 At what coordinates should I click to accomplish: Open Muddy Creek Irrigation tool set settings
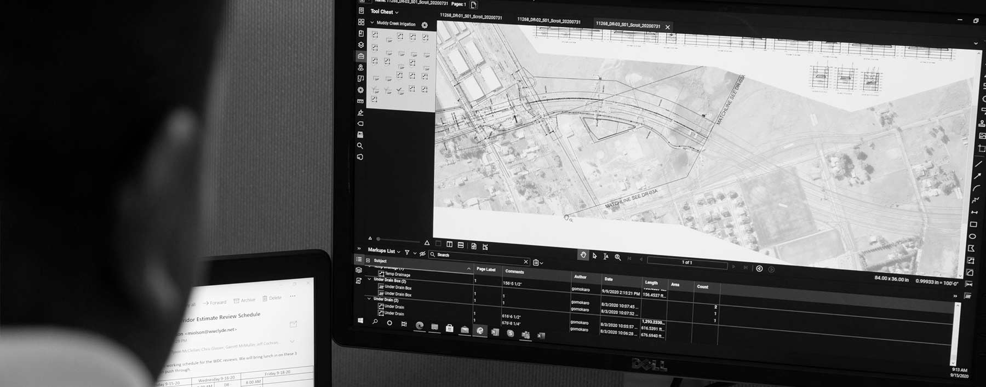point(425,25)
